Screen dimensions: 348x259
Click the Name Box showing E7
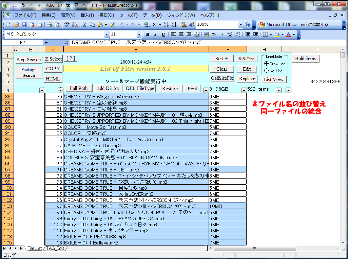pos(23,43)
